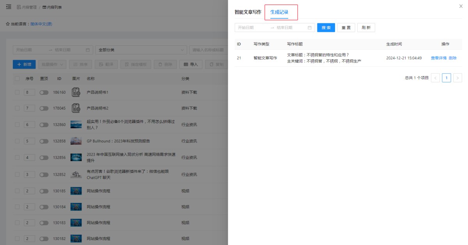
Task: Open 查看详情 link for record 21
Action: pos(438,58)
